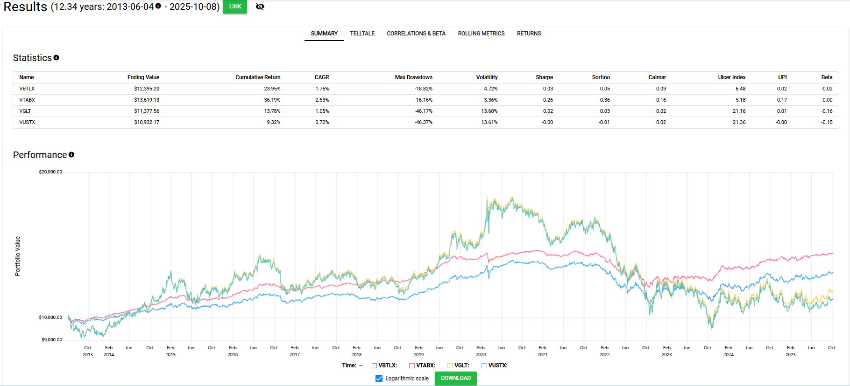
Task: Click the green DOWNLOAD button
Action: (455, 378)
